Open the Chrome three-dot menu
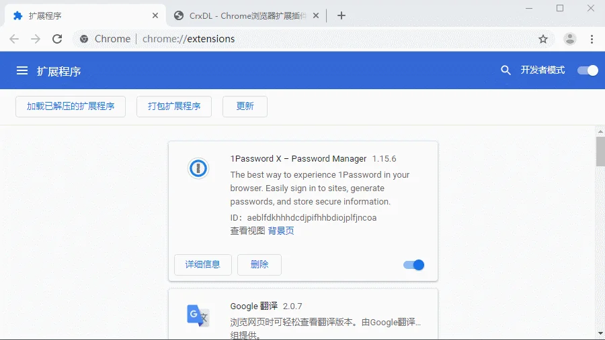 coord(592,39)
